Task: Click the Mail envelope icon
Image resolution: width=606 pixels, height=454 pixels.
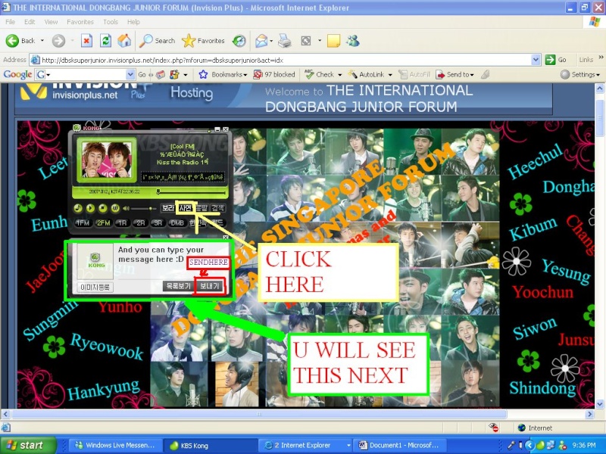Action: point(261,41)
